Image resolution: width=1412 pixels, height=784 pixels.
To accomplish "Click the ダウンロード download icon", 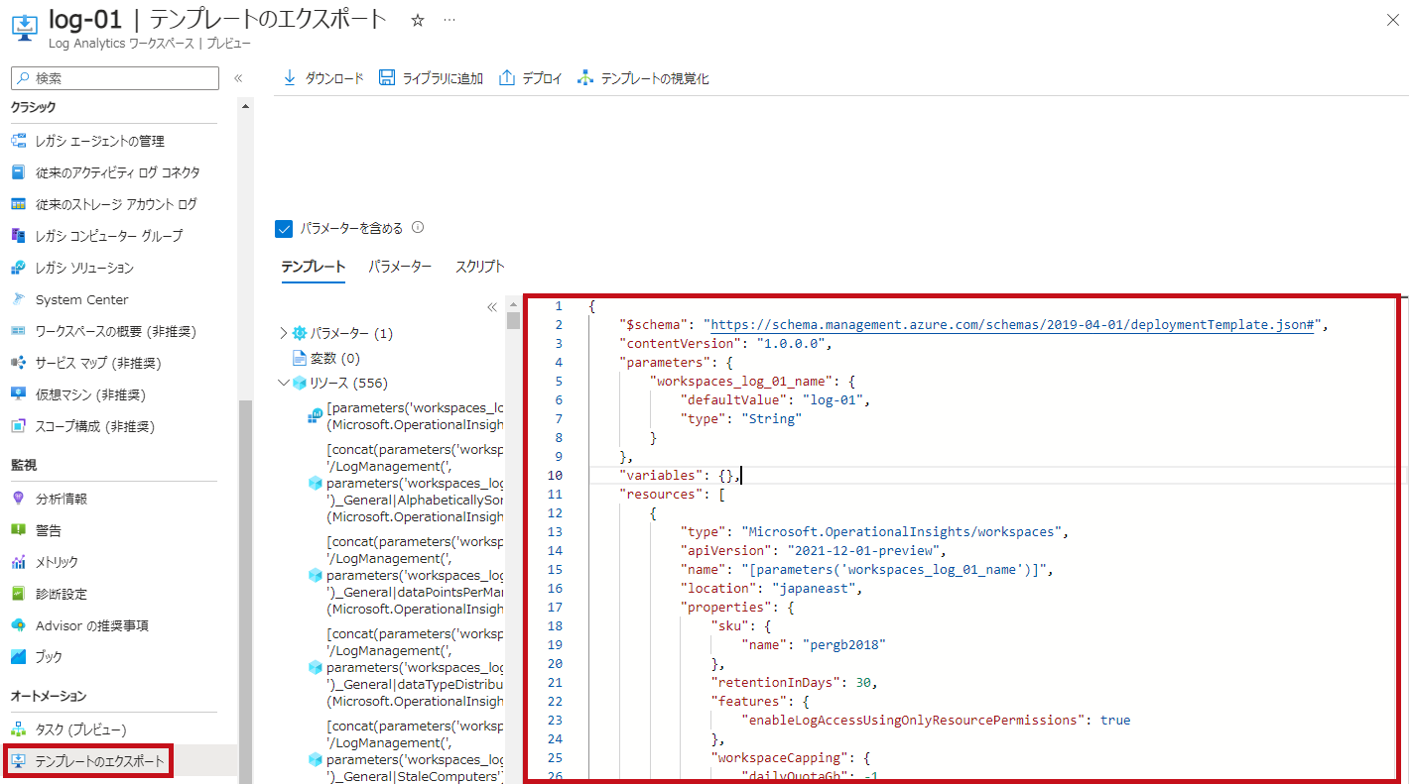I will [290, 78].
